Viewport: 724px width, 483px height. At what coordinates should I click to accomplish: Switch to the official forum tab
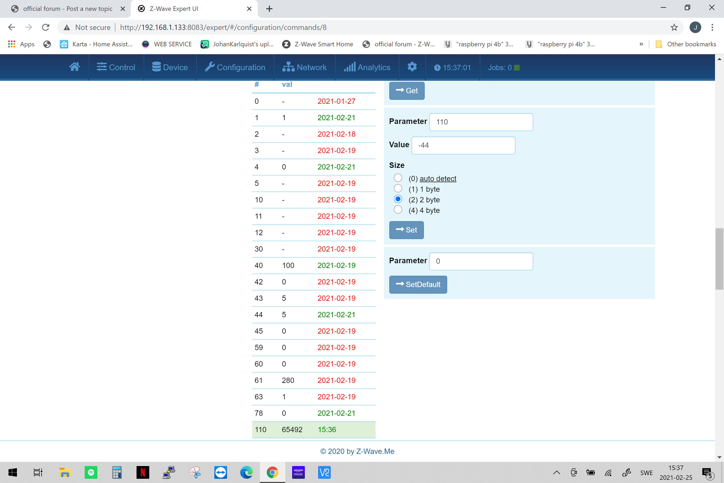point(67,9)
